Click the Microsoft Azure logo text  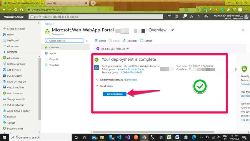(x=14, y=17)
